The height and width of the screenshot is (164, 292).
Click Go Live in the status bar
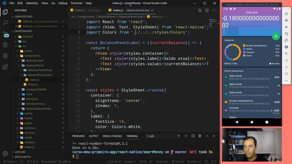(x=178, y=162)
